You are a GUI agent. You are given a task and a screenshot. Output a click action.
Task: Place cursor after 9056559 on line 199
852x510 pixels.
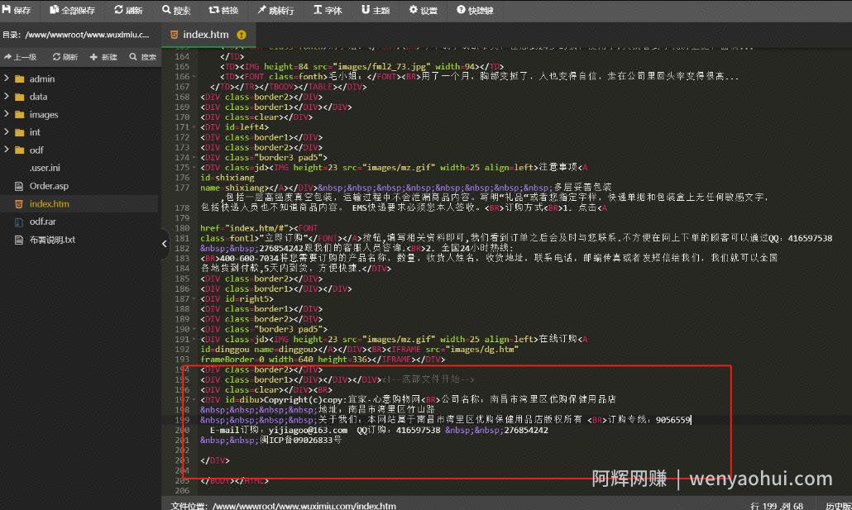point(692,420)
